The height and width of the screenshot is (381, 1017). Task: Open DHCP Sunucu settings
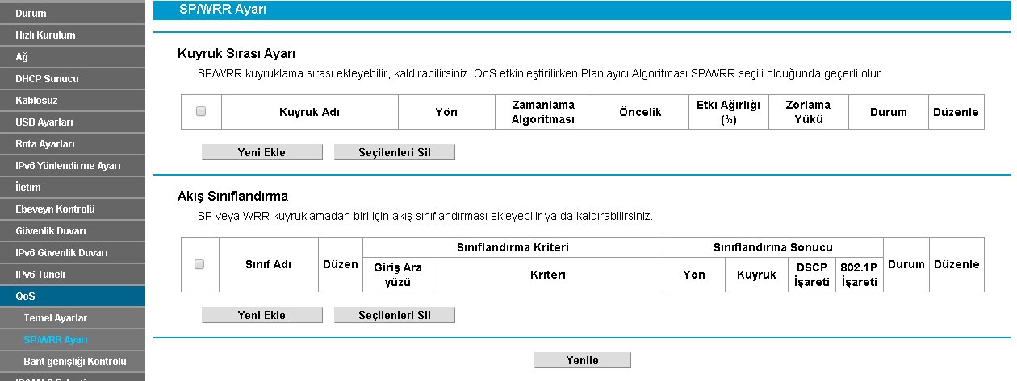(x=47, y=79)
